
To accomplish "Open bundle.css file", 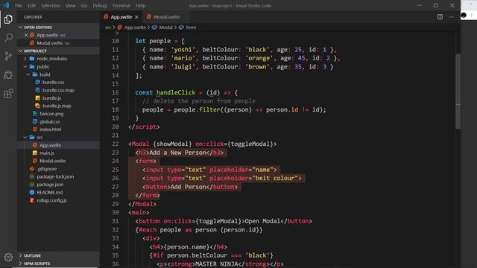I will pyautogui.click(x=53, y=83).
